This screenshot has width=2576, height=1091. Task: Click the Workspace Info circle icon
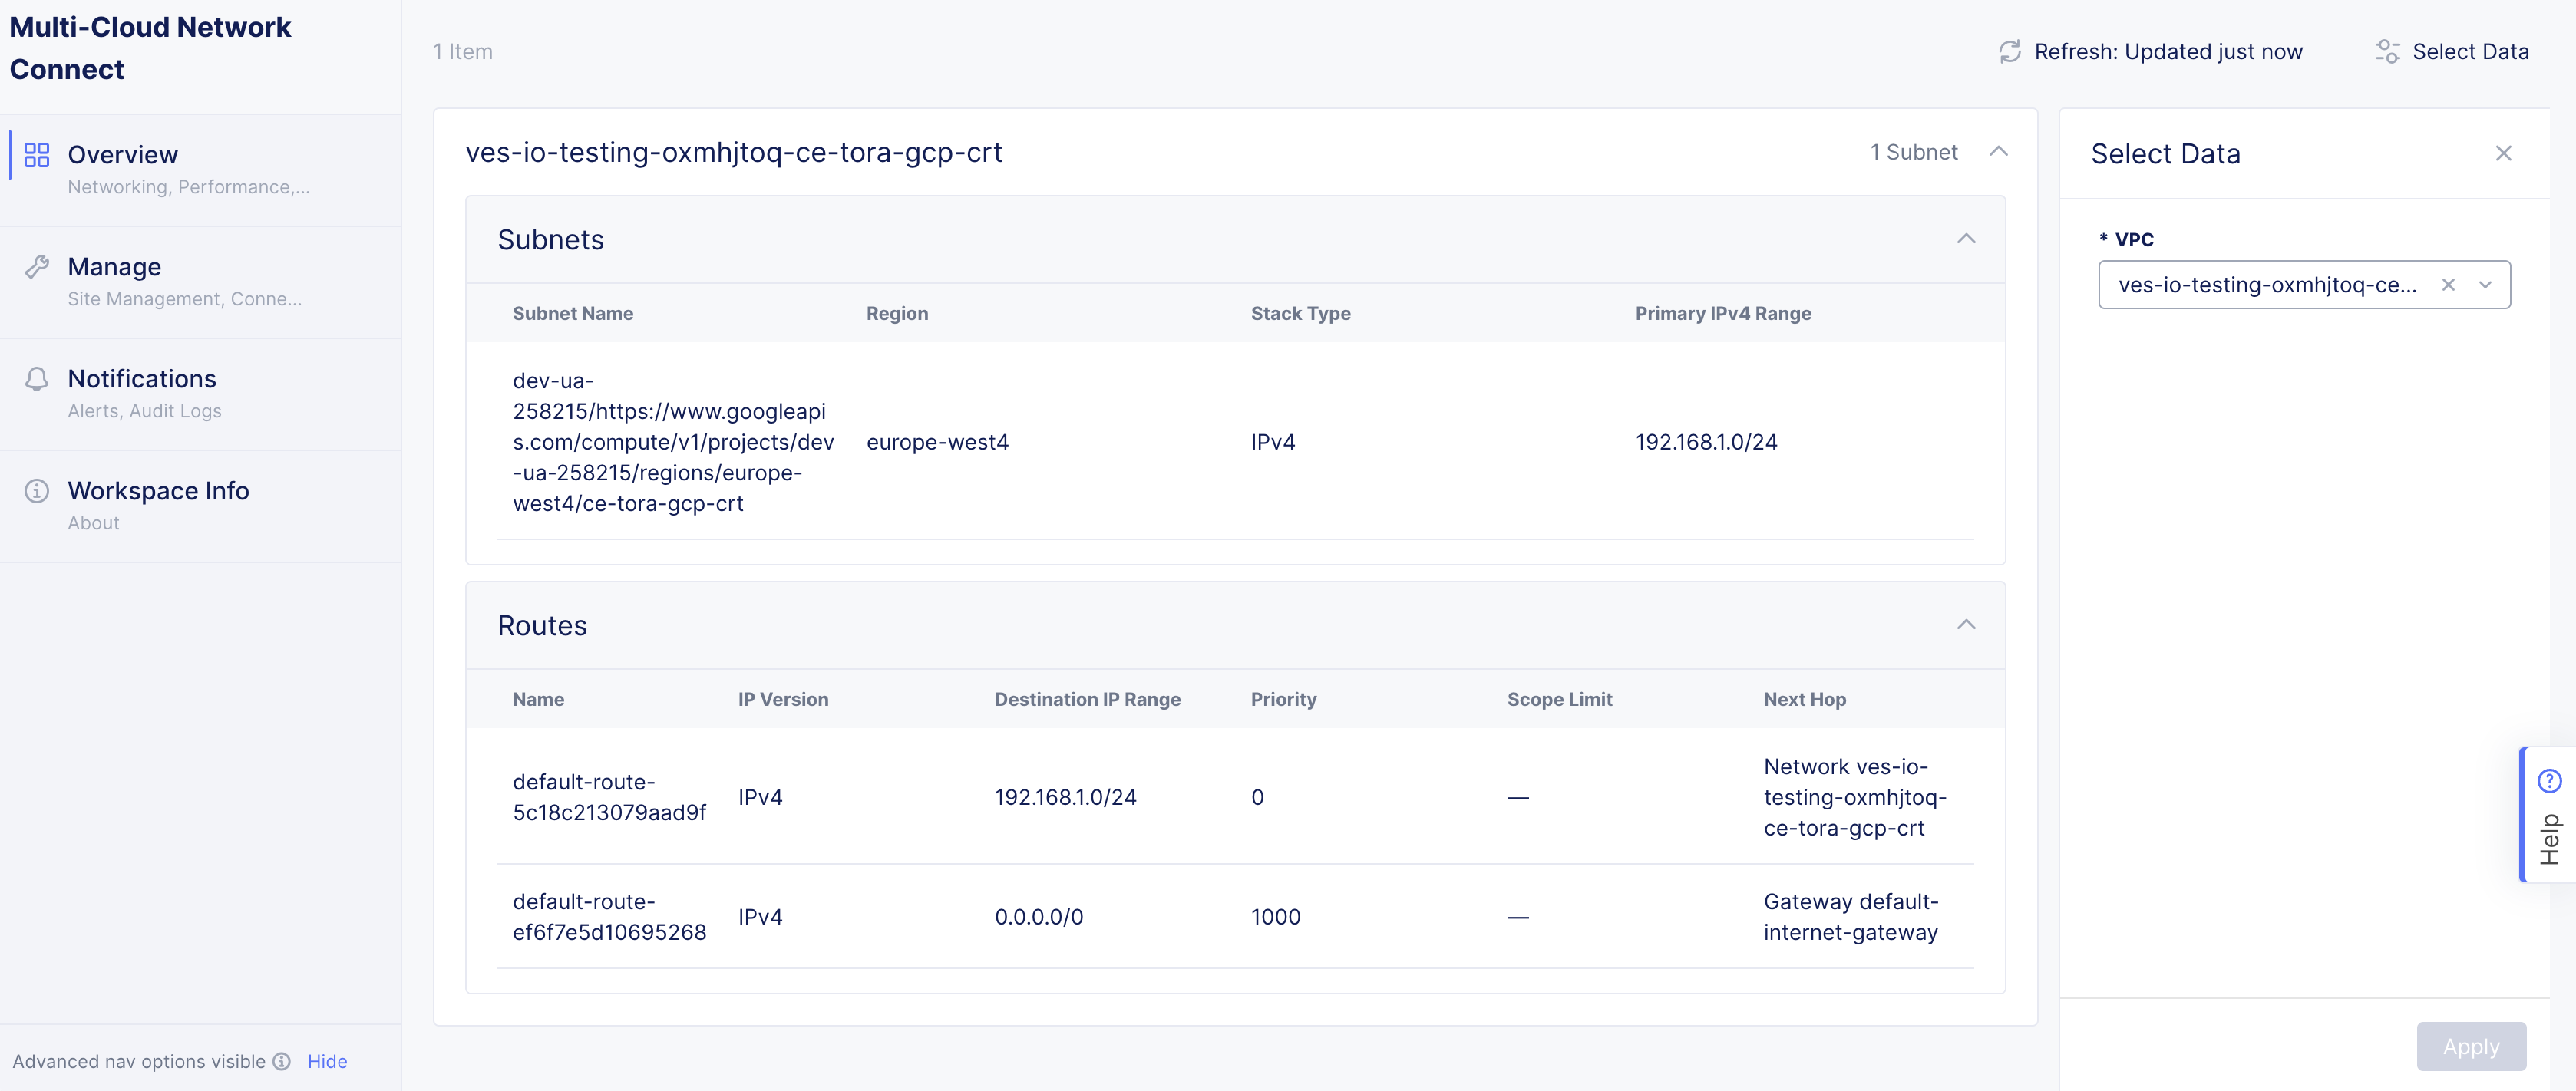37,491
